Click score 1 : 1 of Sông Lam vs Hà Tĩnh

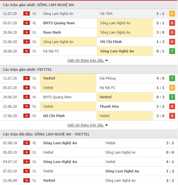(160, 14)
